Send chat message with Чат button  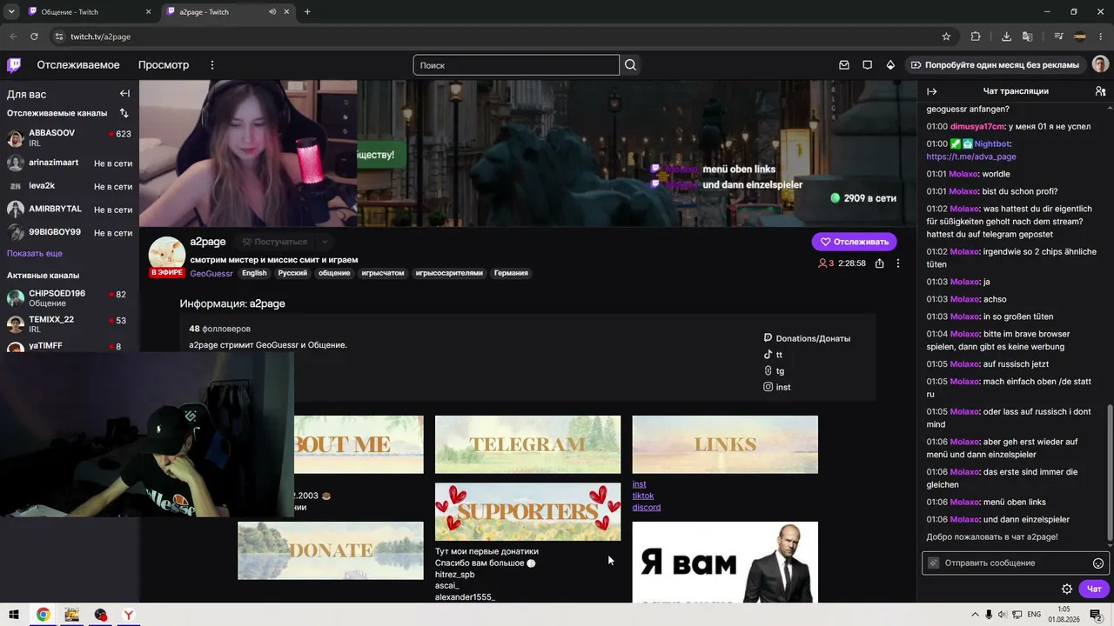(x=1094, y=589)
